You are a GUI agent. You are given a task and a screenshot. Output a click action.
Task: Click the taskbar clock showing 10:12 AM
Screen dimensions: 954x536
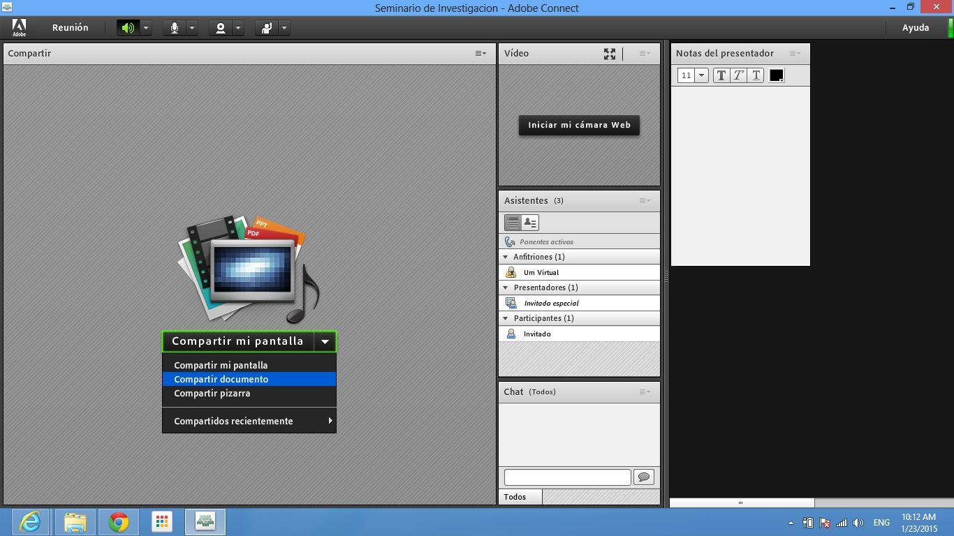pyautogui.click(x=918, y=523)
